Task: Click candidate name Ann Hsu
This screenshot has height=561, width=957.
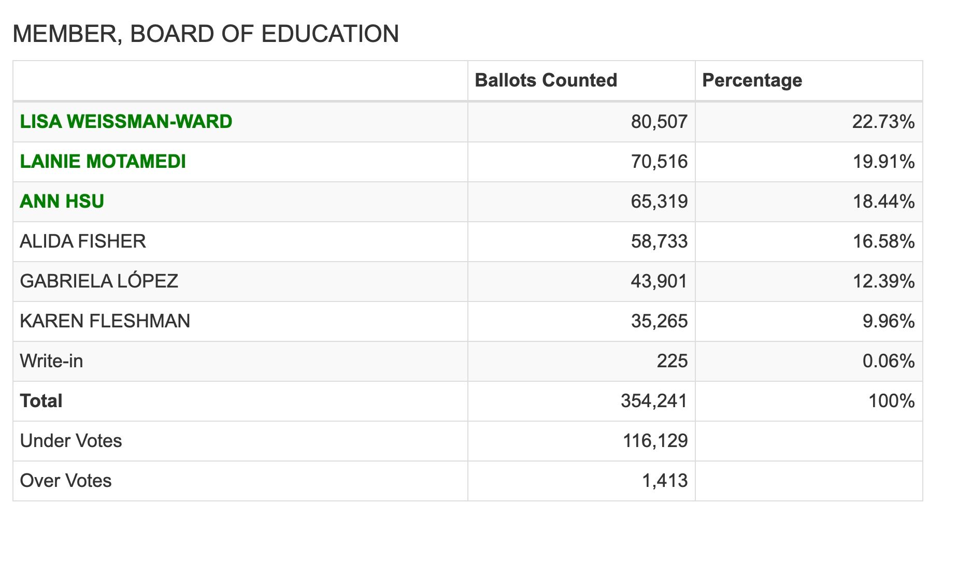Action: click(x=62, y=202)
